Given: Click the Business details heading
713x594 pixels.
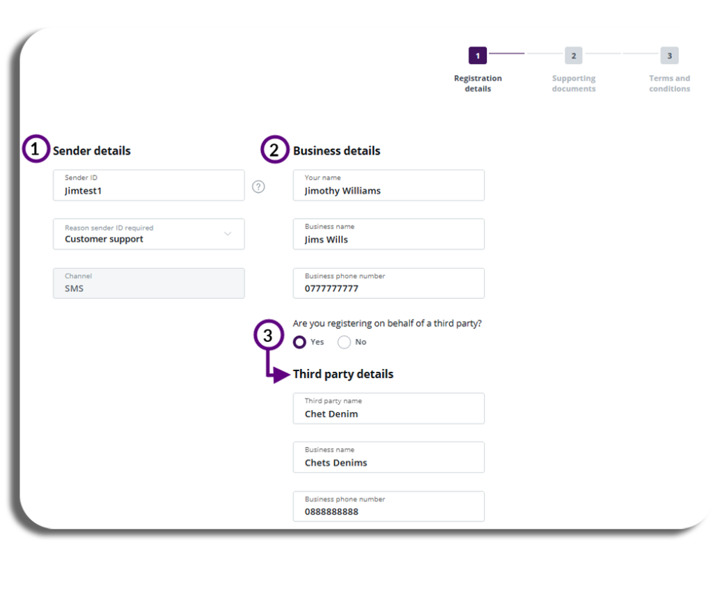Looking at the screenshot, I should coord(336,150).
